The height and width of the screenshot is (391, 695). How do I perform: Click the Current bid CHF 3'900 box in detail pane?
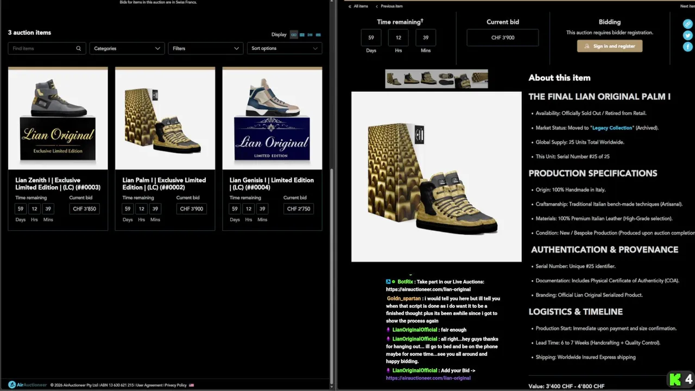503,37
